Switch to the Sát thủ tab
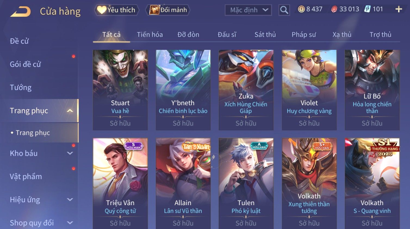Viewport: 410px width, 229px height. tap(265, 35)
